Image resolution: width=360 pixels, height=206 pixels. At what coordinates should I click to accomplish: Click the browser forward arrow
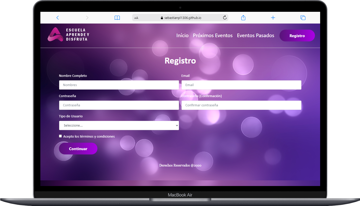click(87, 18)
